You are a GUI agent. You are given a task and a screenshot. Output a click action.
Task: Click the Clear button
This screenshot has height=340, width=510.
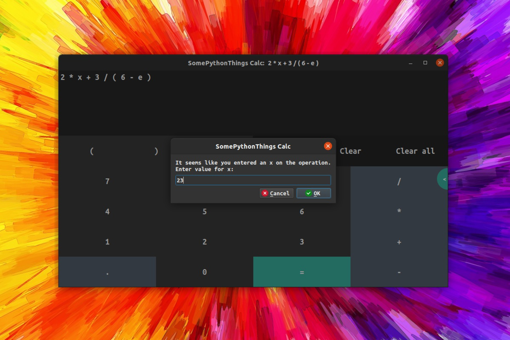click(350, 151)
